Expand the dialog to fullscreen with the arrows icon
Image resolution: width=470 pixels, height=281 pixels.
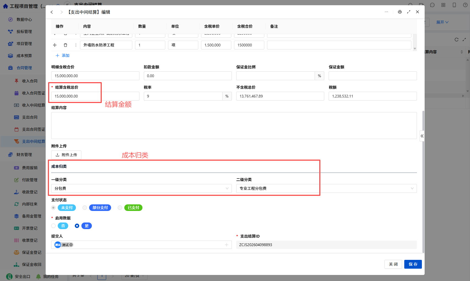pos(409,12)
